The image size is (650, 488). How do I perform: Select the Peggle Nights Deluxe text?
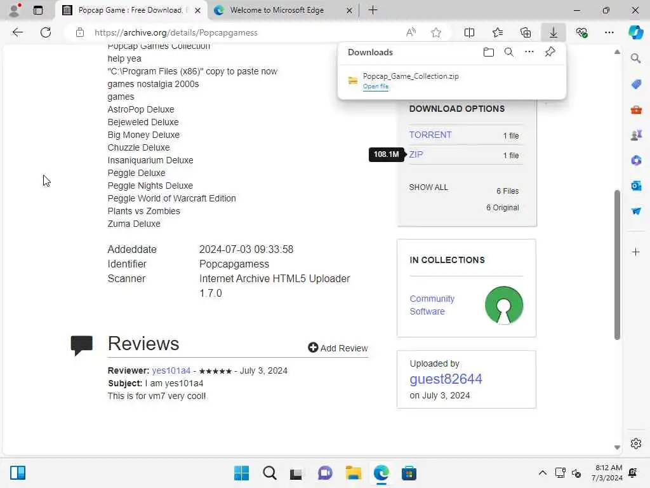(150, 186)
